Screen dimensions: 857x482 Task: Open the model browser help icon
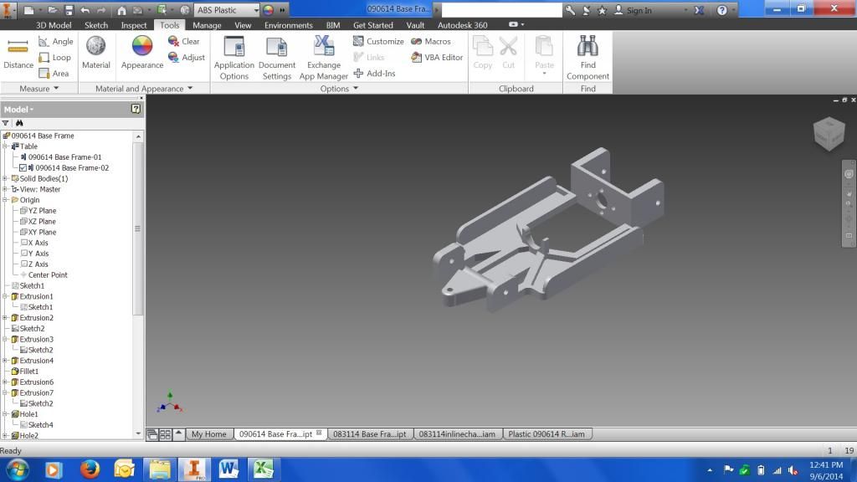(x=136, y=109)
